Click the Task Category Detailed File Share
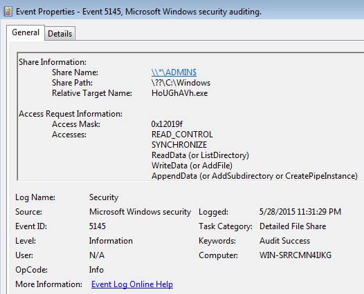The image size is (364, 294). [x=293, y=226]
